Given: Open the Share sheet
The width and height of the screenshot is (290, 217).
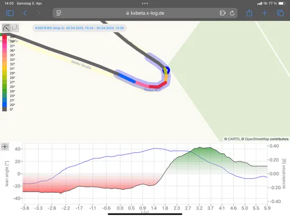Looking at the screenshot, I should tap(249, 13).
